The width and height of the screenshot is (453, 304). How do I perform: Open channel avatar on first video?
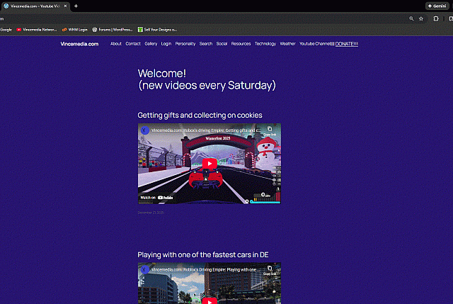[144, 130]
